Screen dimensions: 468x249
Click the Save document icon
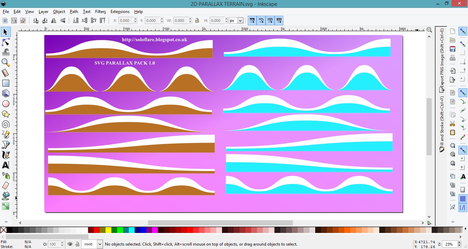[x=453, y=49]
